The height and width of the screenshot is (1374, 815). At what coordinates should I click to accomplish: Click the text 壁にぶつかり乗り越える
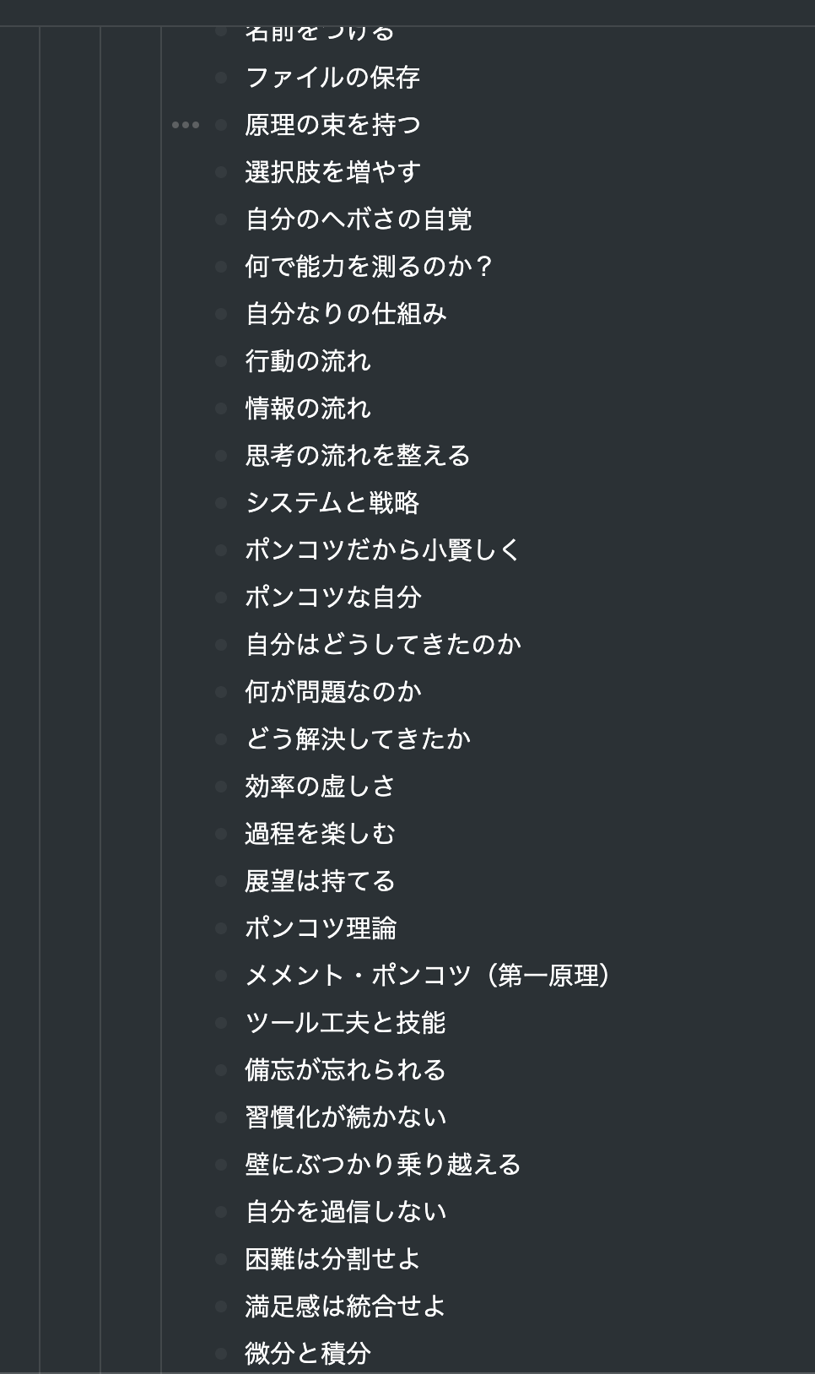coord(382,1165)
